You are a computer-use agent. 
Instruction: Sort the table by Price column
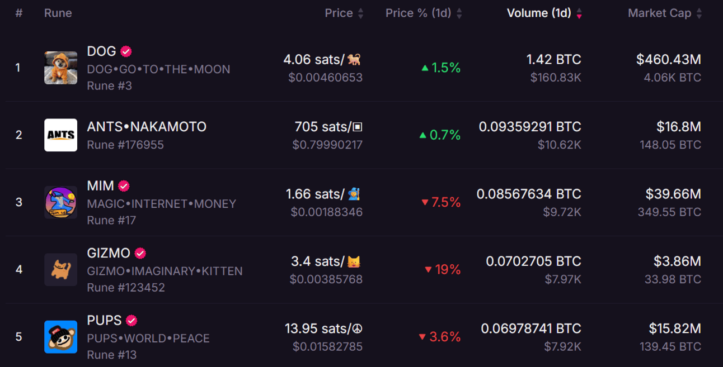(344, 13)
